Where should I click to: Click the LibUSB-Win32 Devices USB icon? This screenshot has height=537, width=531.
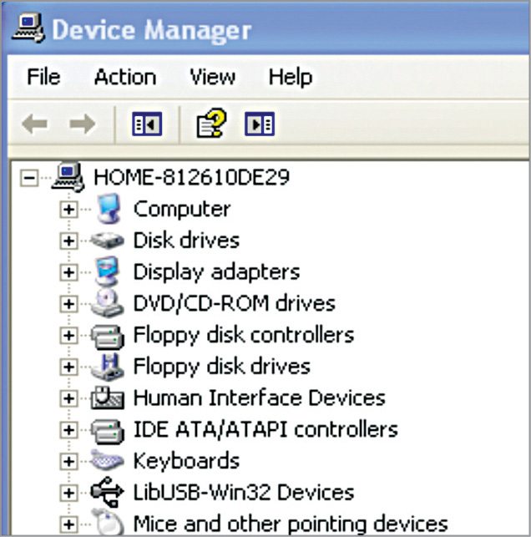tap(108, 493)
